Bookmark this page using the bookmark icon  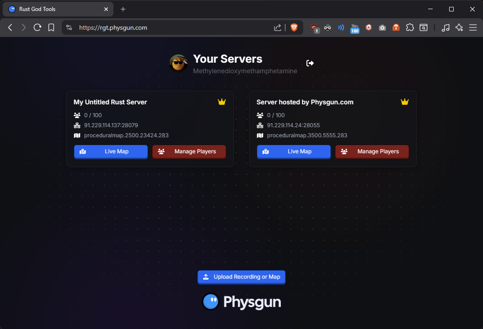[51, 27]
